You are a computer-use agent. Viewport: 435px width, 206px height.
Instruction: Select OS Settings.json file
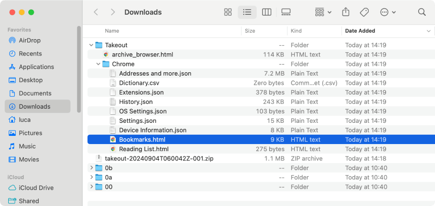(261, 111)
